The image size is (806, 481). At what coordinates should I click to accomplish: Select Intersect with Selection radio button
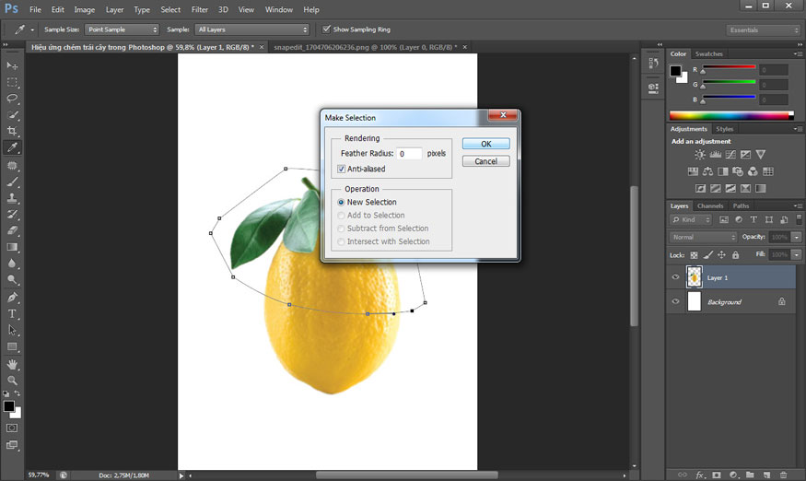tap(341, 241)
